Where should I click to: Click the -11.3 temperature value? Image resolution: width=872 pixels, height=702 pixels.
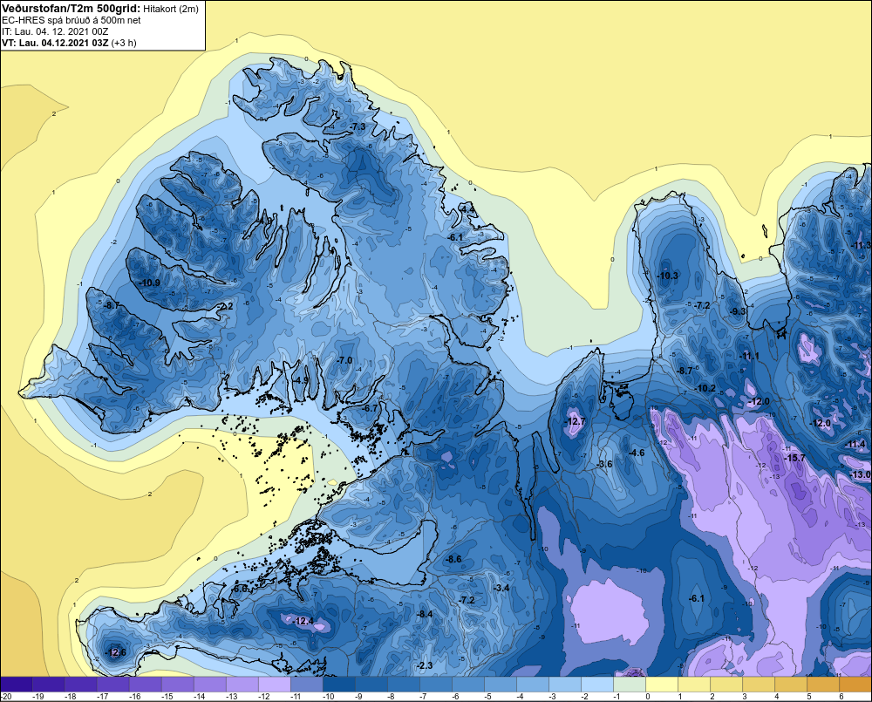coord(862,245)
